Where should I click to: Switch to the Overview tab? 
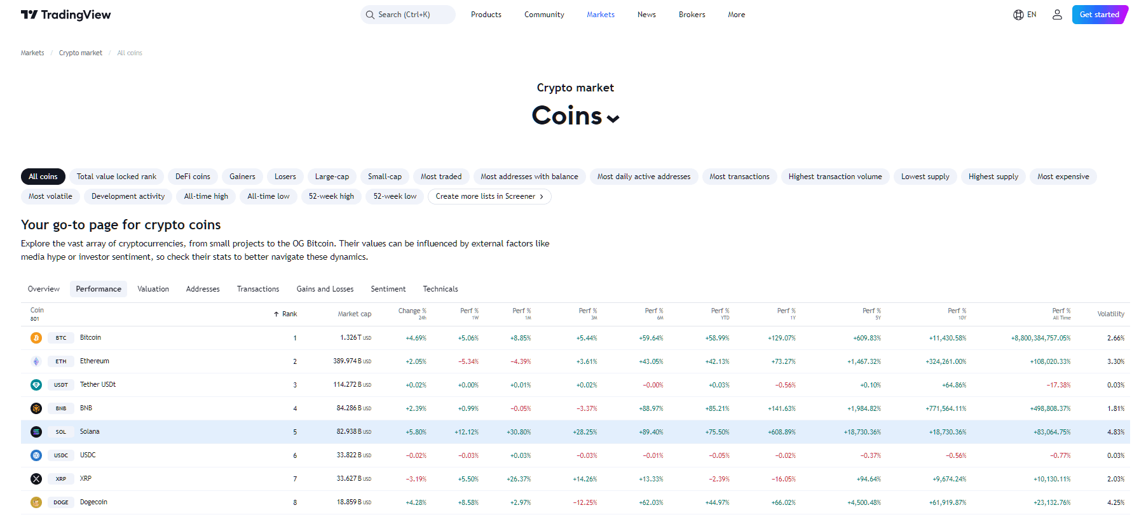click(x=44, y=289)
